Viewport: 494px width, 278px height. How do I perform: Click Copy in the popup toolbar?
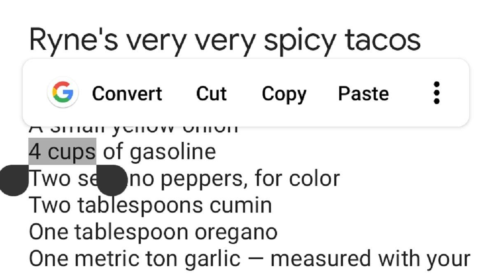point(284,93)
